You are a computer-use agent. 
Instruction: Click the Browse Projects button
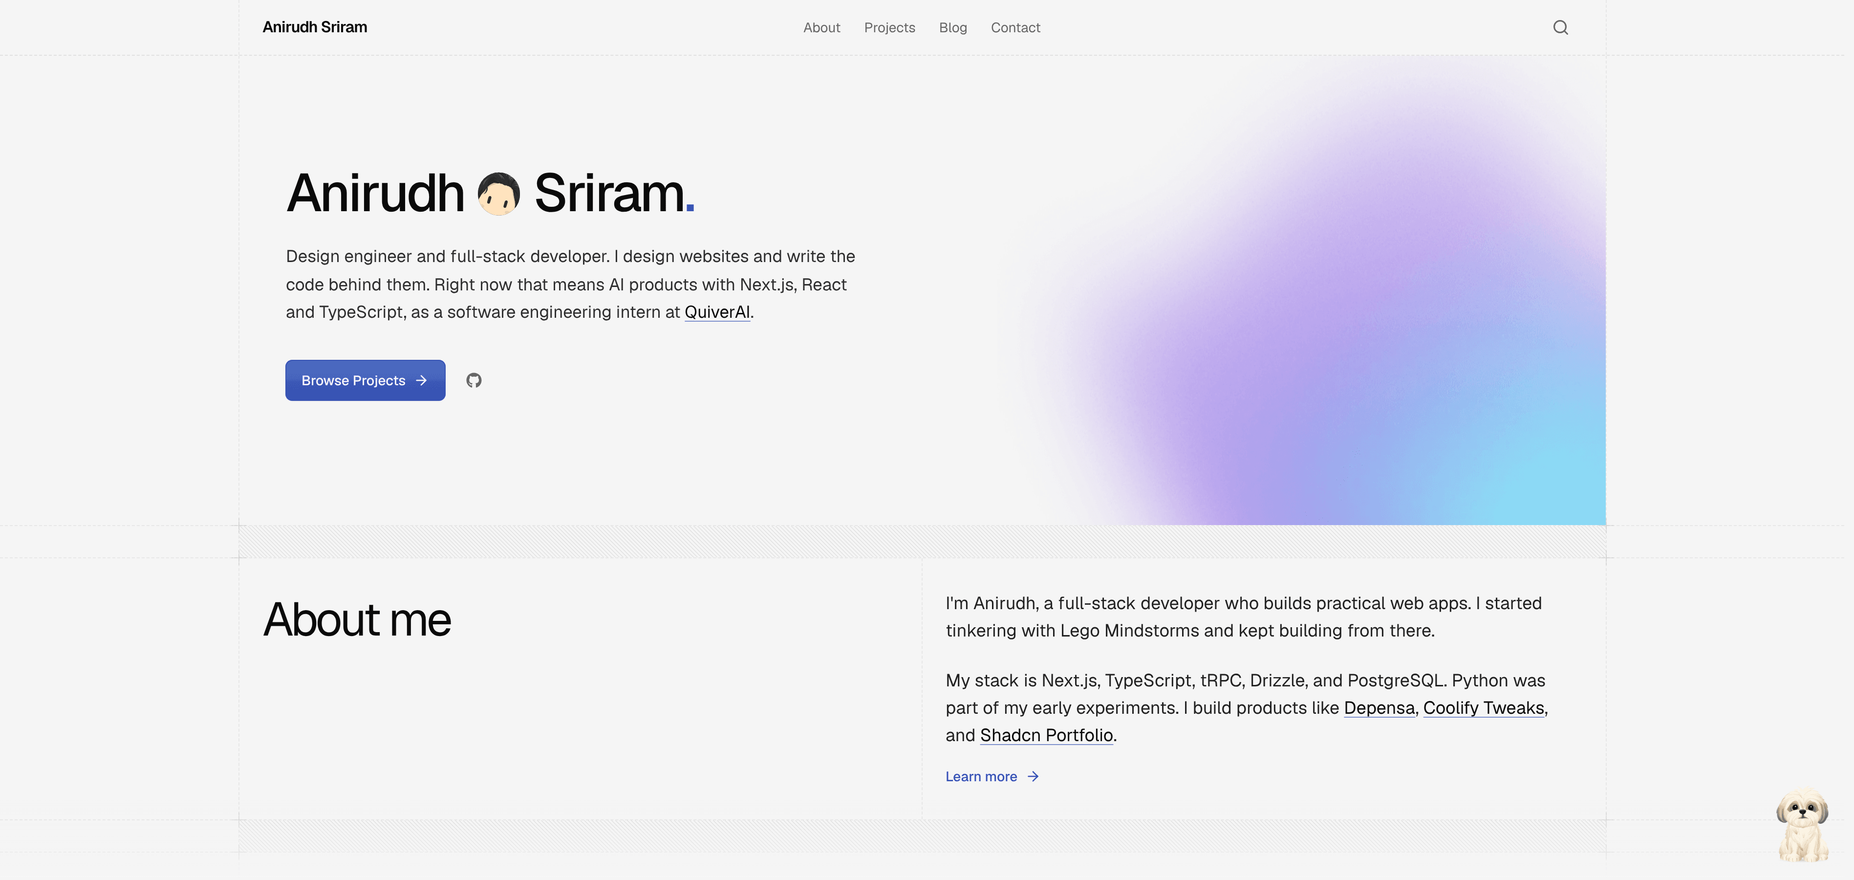pos(365,380)
